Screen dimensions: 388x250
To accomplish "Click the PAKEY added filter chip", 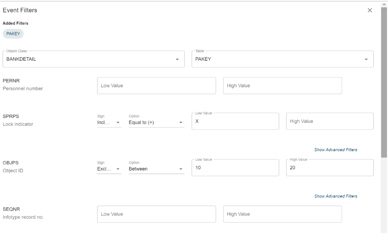I will pyautogui.click(x=13, y=34).
